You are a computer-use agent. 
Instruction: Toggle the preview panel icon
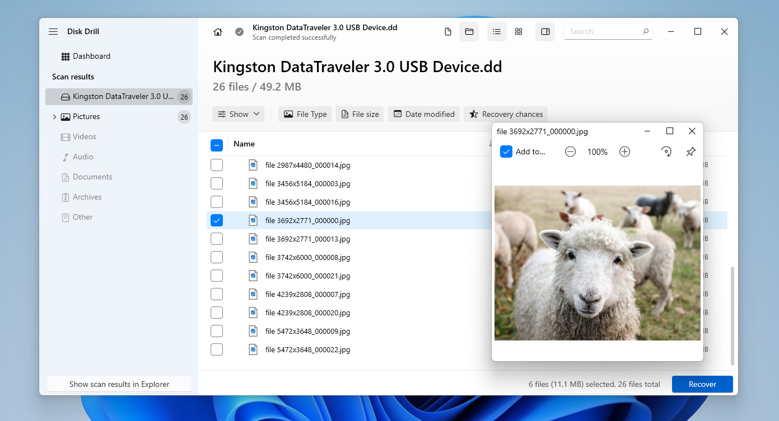(x=545, y=32)
